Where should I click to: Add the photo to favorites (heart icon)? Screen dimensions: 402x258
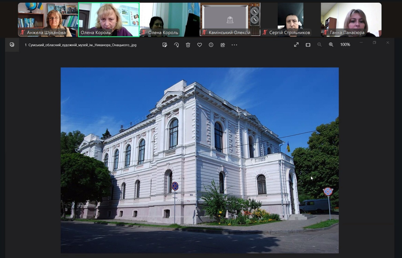pyautogui.click(x=199, y=45)
